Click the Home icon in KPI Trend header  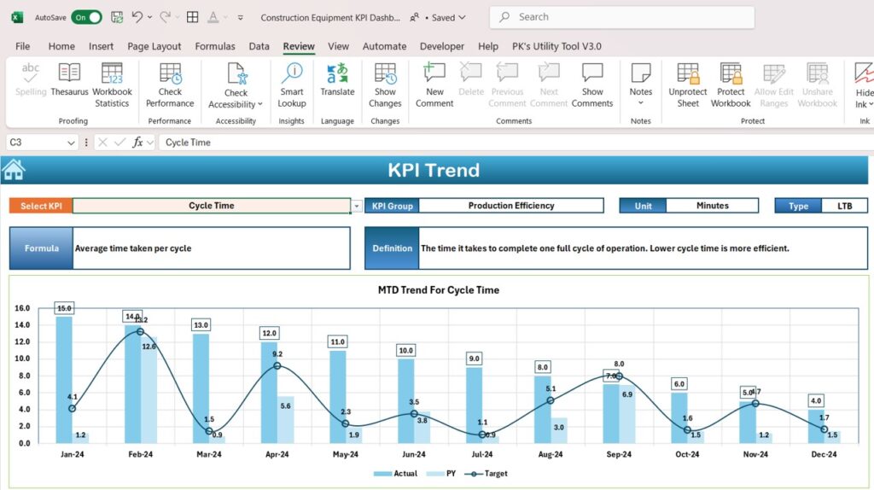coord(14,170)
